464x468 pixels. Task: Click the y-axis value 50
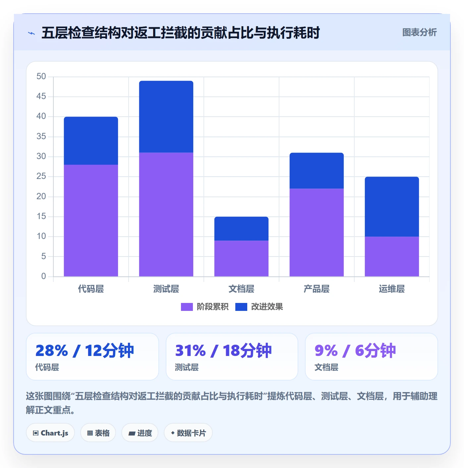tap(41, 77)
